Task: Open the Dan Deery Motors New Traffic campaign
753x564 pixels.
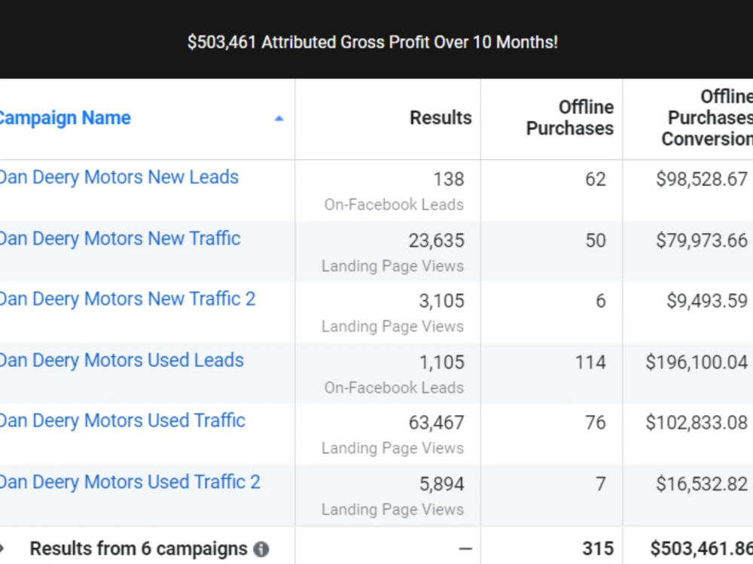Action: coord(120,239)
